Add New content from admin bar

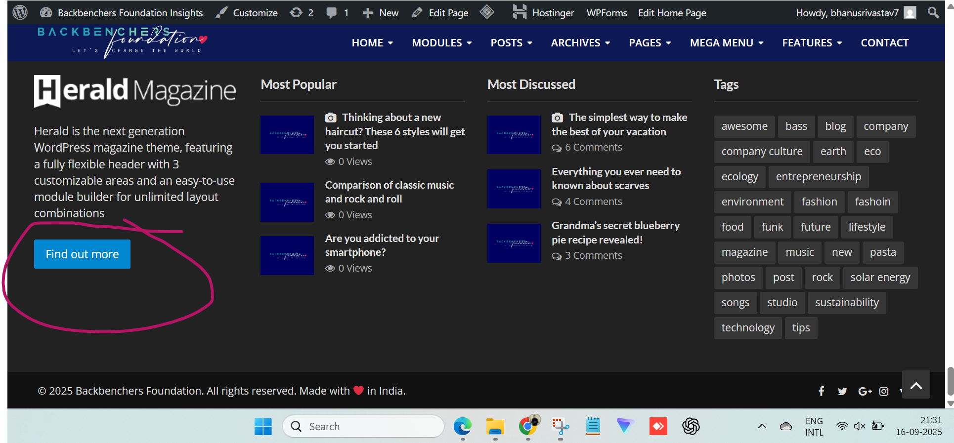tap(380, 13)
